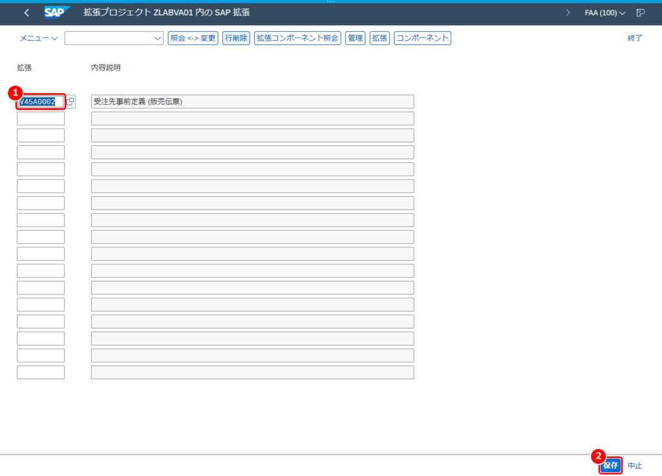662x476 pixels.
Task: Click the title 拡張プロジェクト ZLABVA01 内の SAP 拡張
Action: click(x=167, y=13)
